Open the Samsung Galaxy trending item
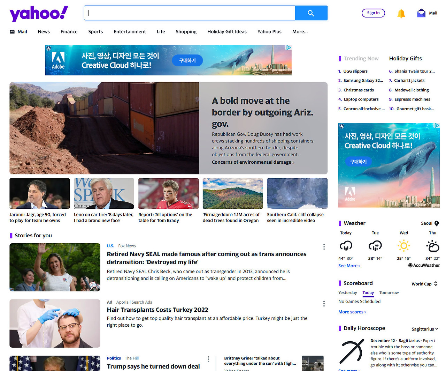This screenshot has width=446, height=371. click(363, 81)
